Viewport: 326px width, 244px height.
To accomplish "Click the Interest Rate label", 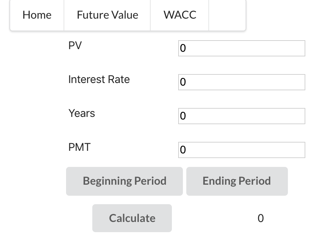I will (x=99, y=80).
